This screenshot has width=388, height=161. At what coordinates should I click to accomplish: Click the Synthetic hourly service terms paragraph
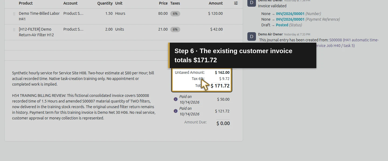[83, 79]
